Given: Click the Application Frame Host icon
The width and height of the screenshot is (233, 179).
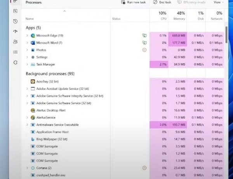Looking at the screenshot, I should (33, 132).
